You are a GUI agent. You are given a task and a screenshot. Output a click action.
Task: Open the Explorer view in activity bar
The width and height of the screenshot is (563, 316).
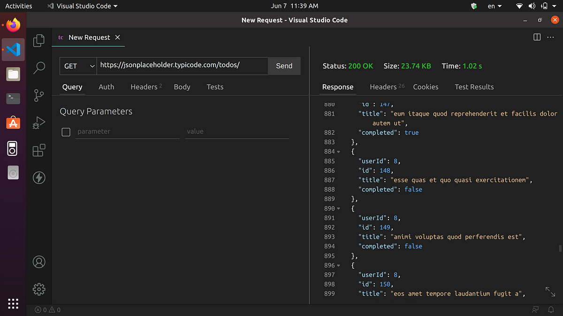click(x=39, y=41)
